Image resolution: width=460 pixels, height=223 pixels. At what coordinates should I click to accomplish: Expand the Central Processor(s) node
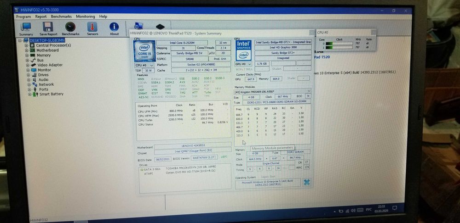(x=26, y=45)
